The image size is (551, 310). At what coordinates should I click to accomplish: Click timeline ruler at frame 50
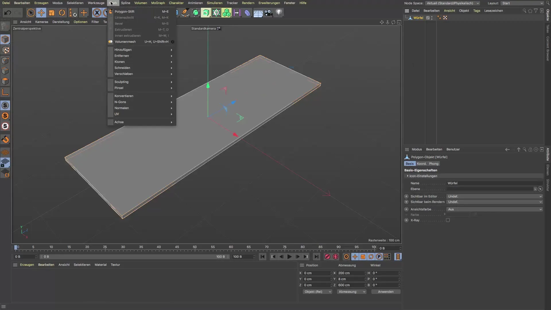pyautogui.click(x=195, y=248)
